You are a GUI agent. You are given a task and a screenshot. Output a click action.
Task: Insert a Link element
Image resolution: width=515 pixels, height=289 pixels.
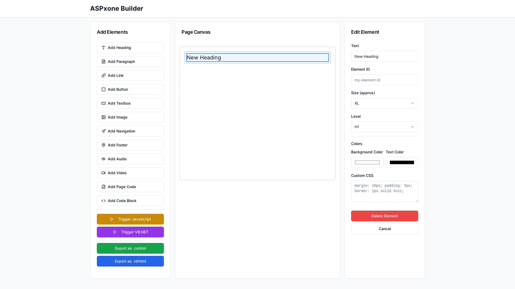click(130, 75)
